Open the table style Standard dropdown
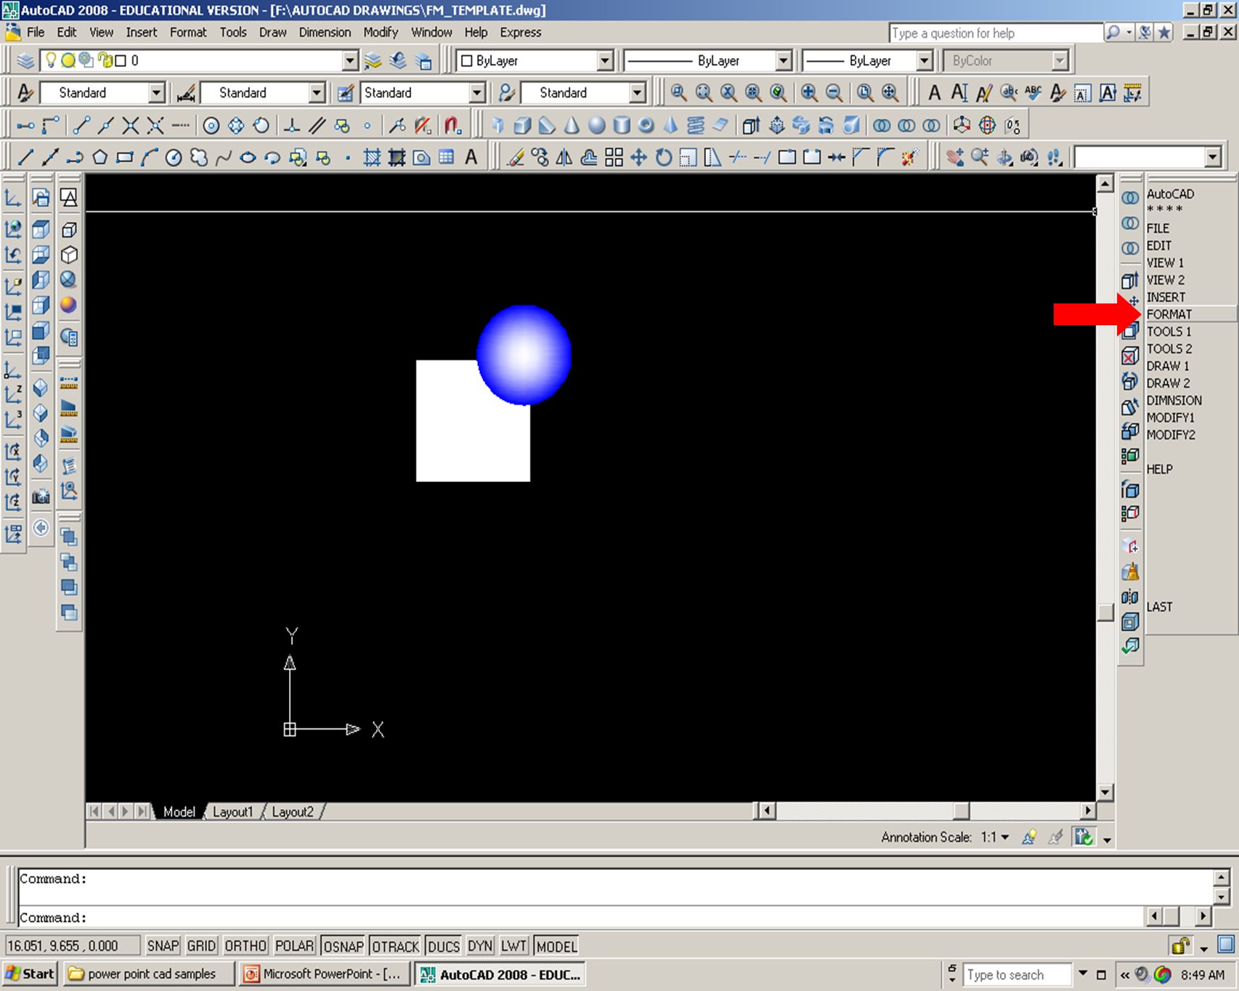Viewport: 1239px width, 991px height. point(476,92)
